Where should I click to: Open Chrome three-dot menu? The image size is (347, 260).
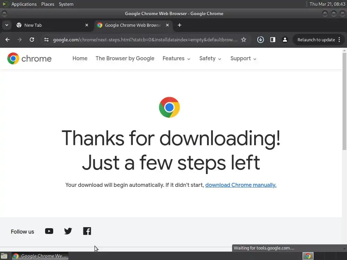(339, 40)
